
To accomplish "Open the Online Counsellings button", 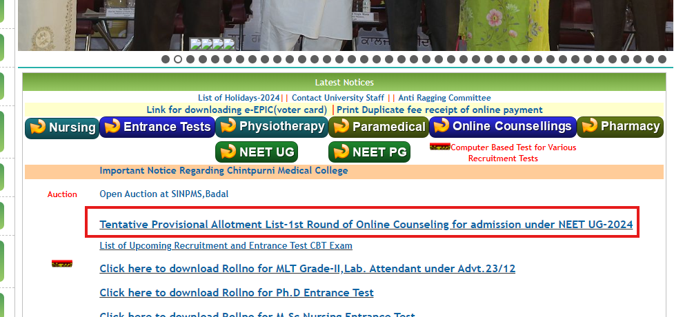I will coord(502,127).
